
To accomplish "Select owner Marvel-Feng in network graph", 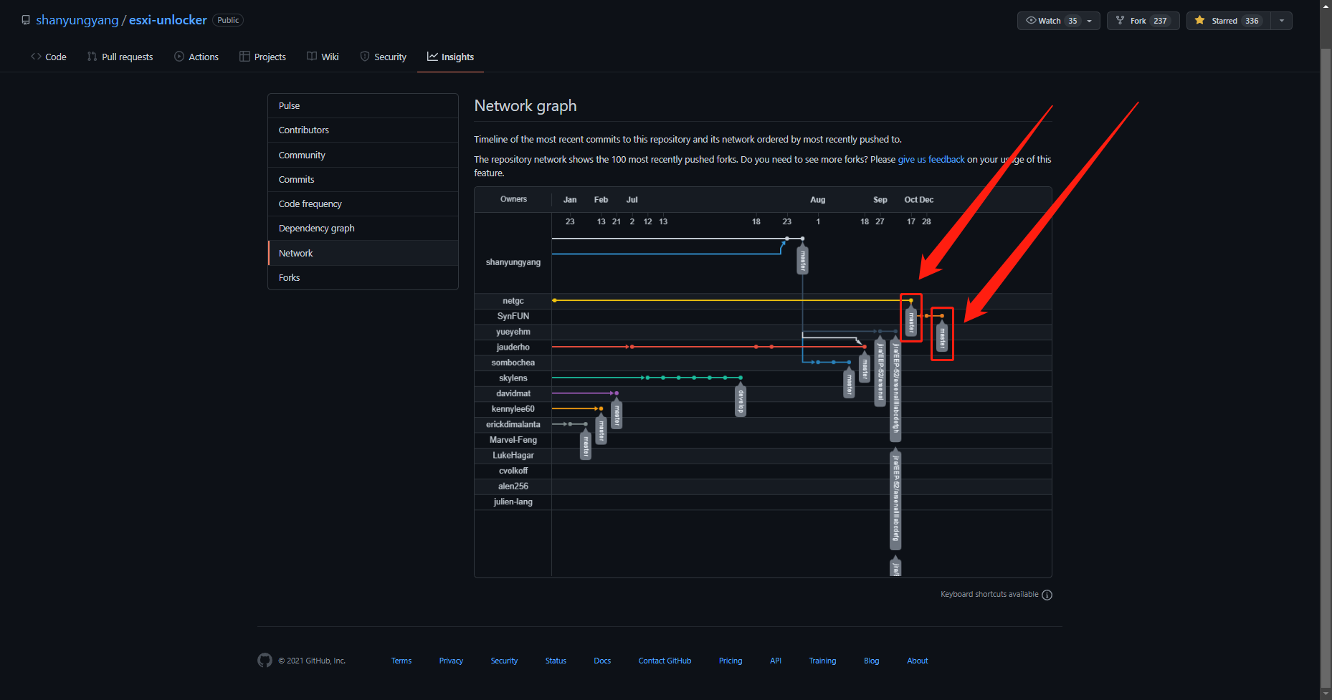I will pos(513,440).
